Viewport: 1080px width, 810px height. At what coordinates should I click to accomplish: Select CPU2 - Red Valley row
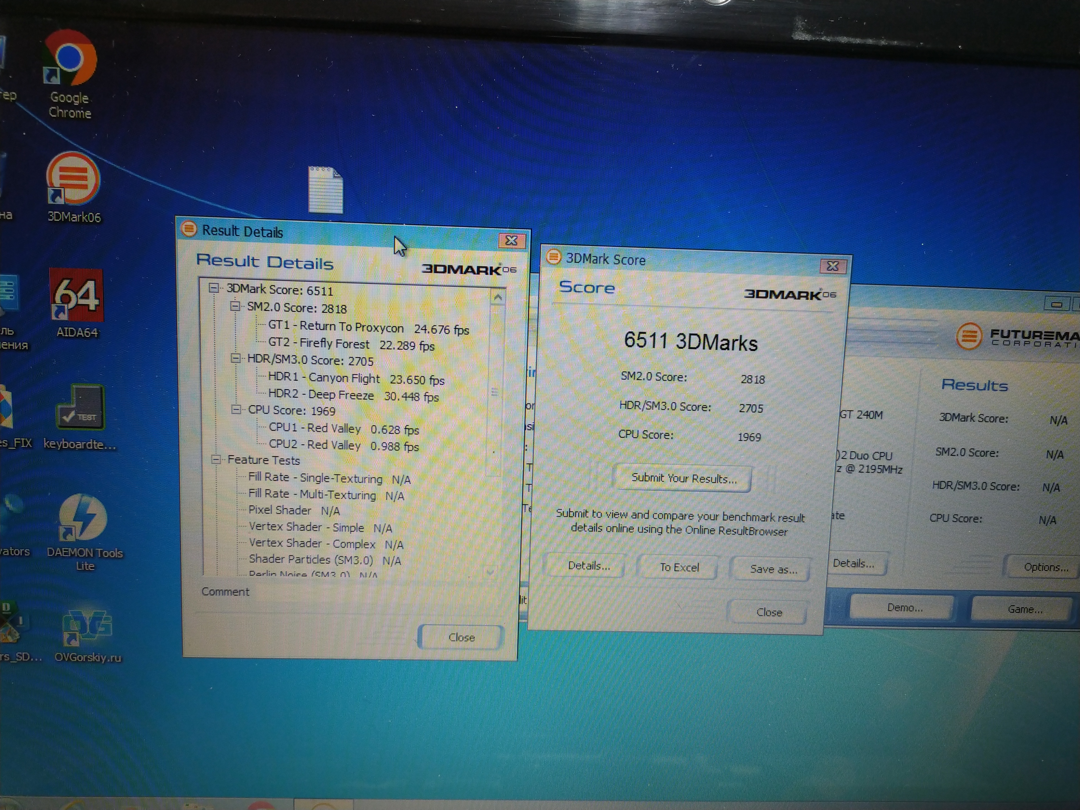[344, 445]
